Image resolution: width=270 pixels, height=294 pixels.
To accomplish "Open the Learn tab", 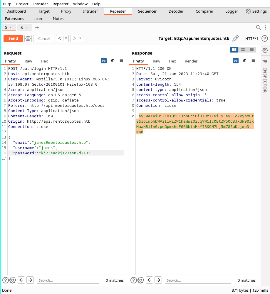I will 38,18.
